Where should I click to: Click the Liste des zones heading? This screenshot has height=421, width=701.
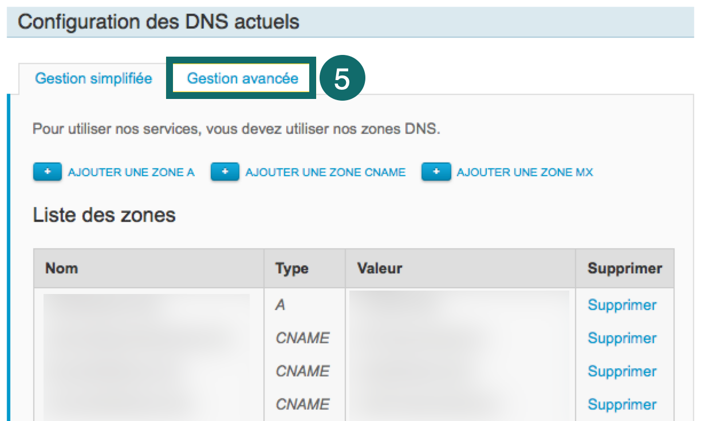tap(104, 215)
